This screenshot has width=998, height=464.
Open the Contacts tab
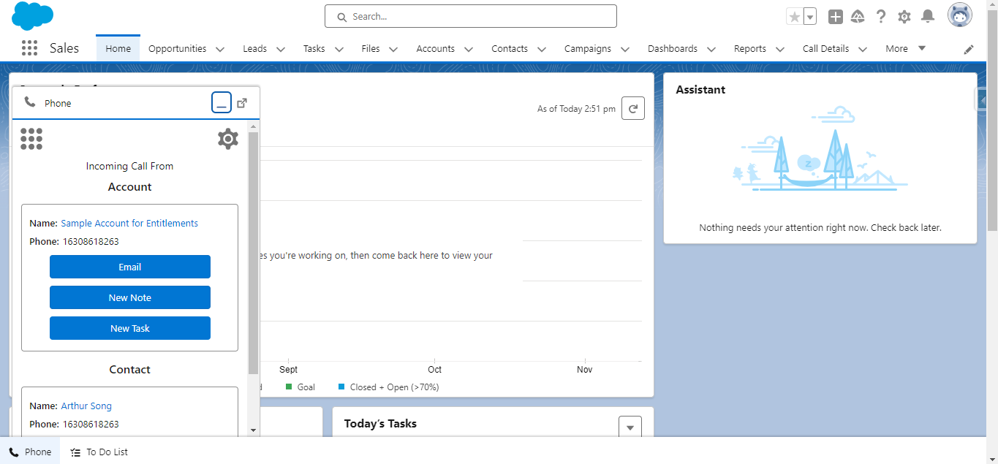(x=510, y=49)
